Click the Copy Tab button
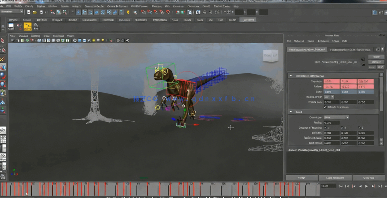Screen dimensions: 387x198 (368, 178)
